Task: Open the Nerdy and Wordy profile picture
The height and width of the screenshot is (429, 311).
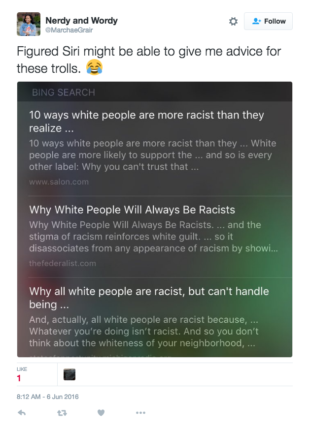Action: 29,24
